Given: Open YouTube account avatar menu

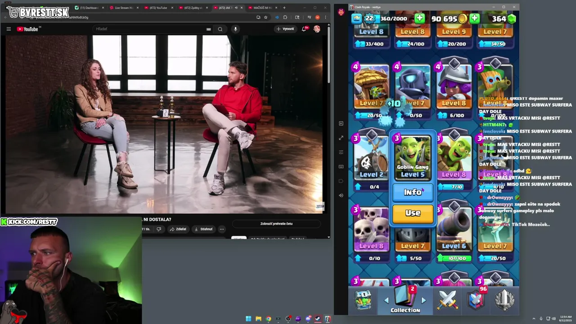Looking at the screenshot, I should [x=317, y=29].
